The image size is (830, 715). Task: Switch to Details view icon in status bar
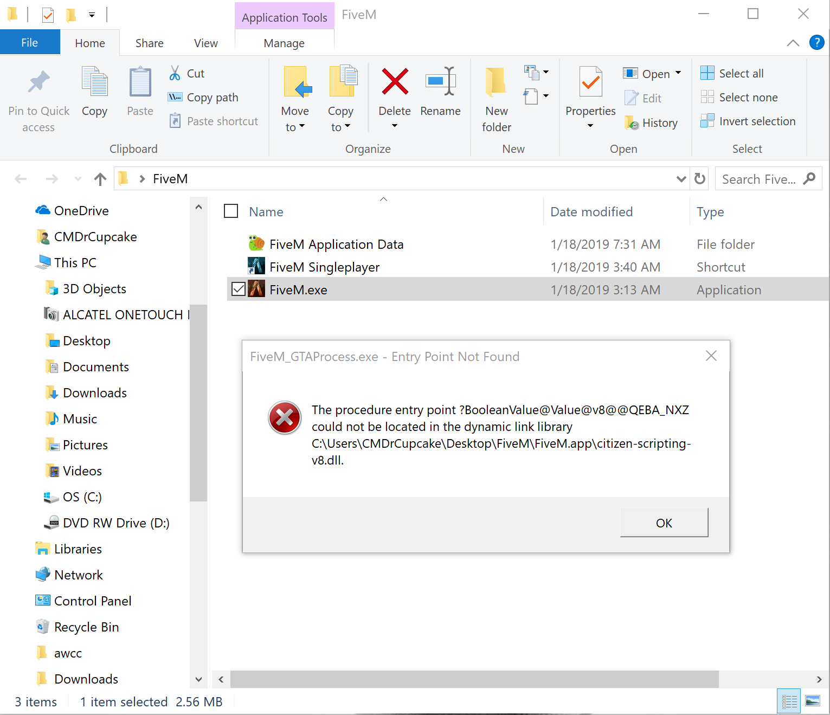pos(789,701)
